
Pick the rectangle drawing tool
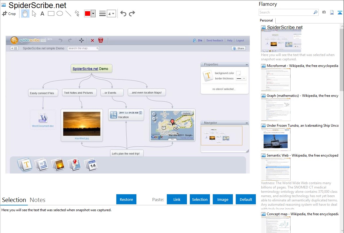tap(51, 14)
